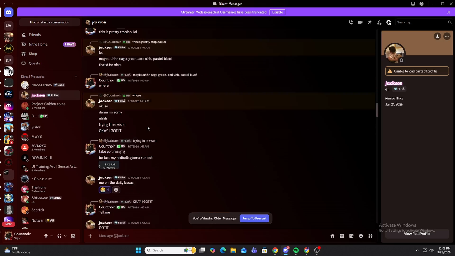The height and width of the screenshot is (256, 455).
Task: Open Friends in sidebar
Action: pyautogui.click(x=49, y=35)
